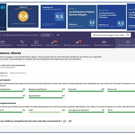Click the Promotions tag icon
The width and height of the screenshot is (135, 135).
point(22,42)
